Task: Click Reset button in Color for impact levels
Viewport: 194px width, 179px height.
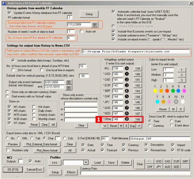Action: tap(163, 109)
